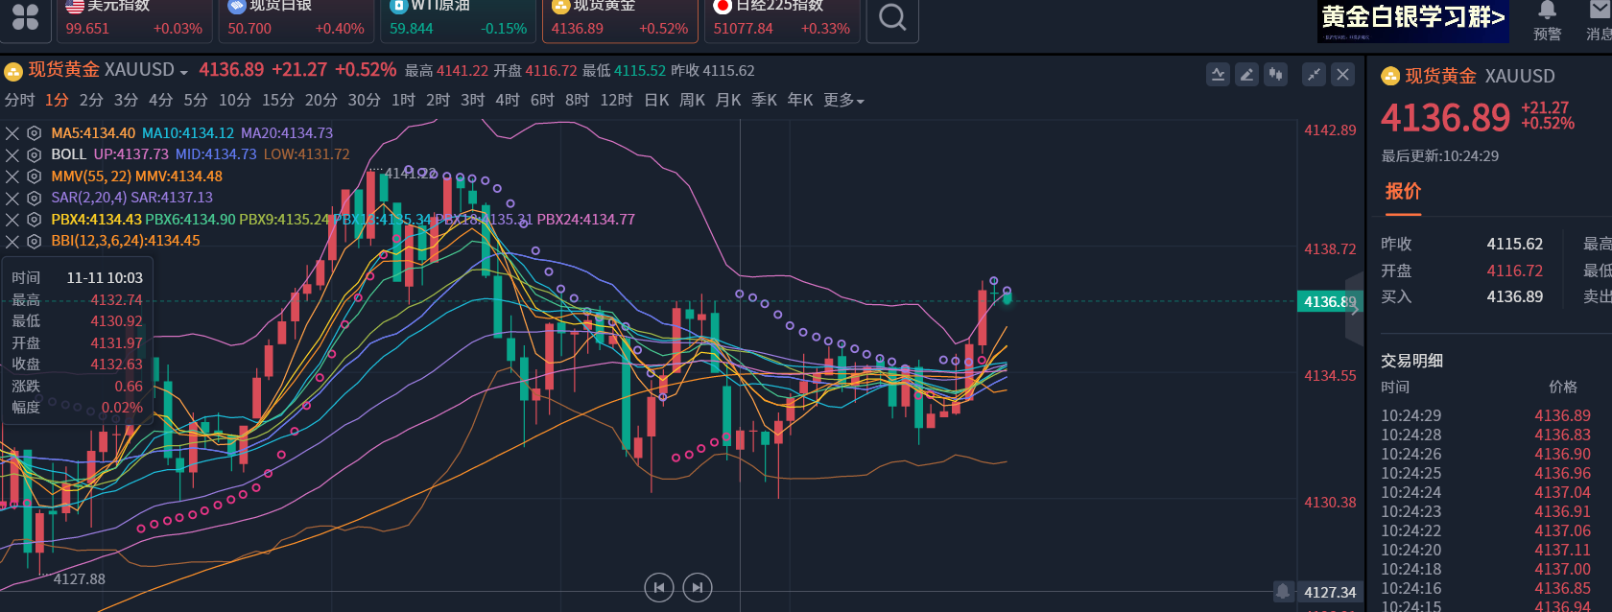Skip chart to previous with back control
1612x612 pixels.
point(658,587)
